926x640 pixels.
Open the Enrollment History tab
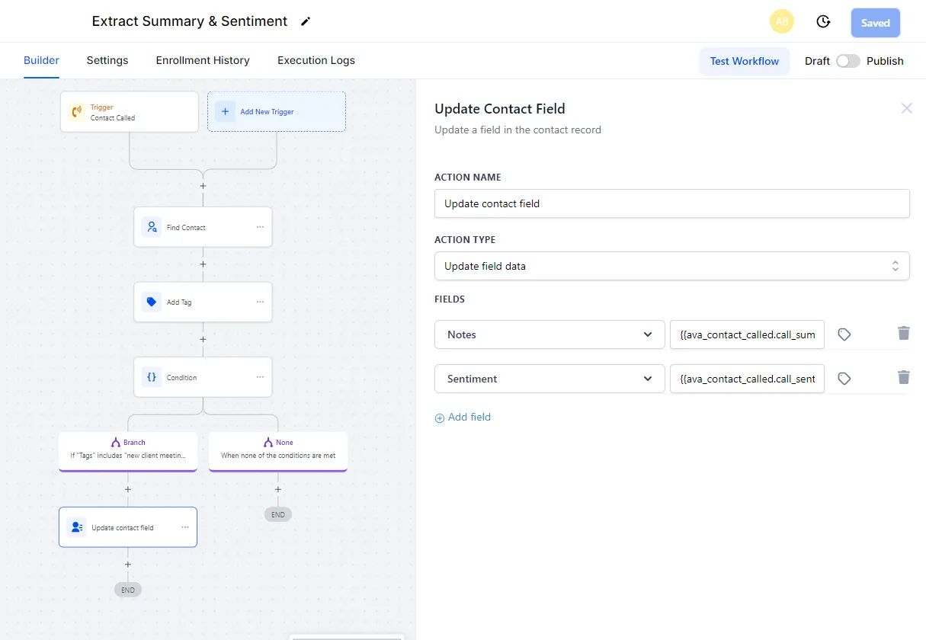tap(202, 60)
